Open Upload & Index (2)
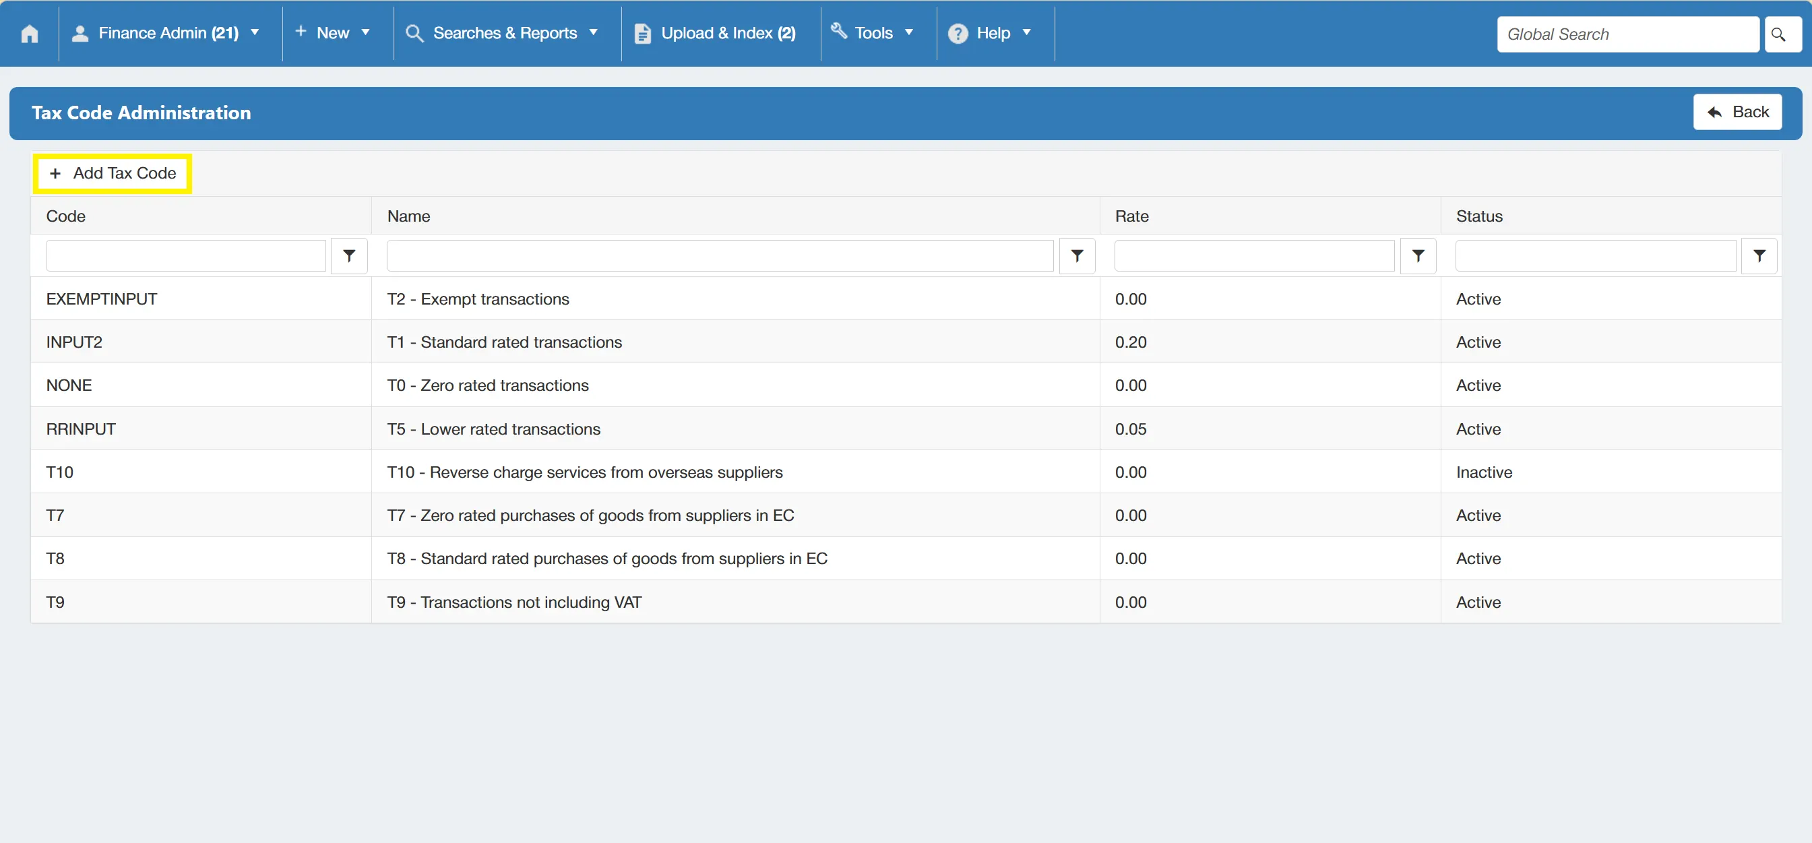Viewport: 1812px width, 843px height. coord(716,33)
